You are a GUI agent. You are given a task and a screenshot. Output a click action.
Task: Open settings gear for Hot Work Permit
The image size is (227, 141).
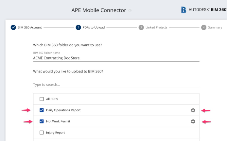tap(193, 121)
